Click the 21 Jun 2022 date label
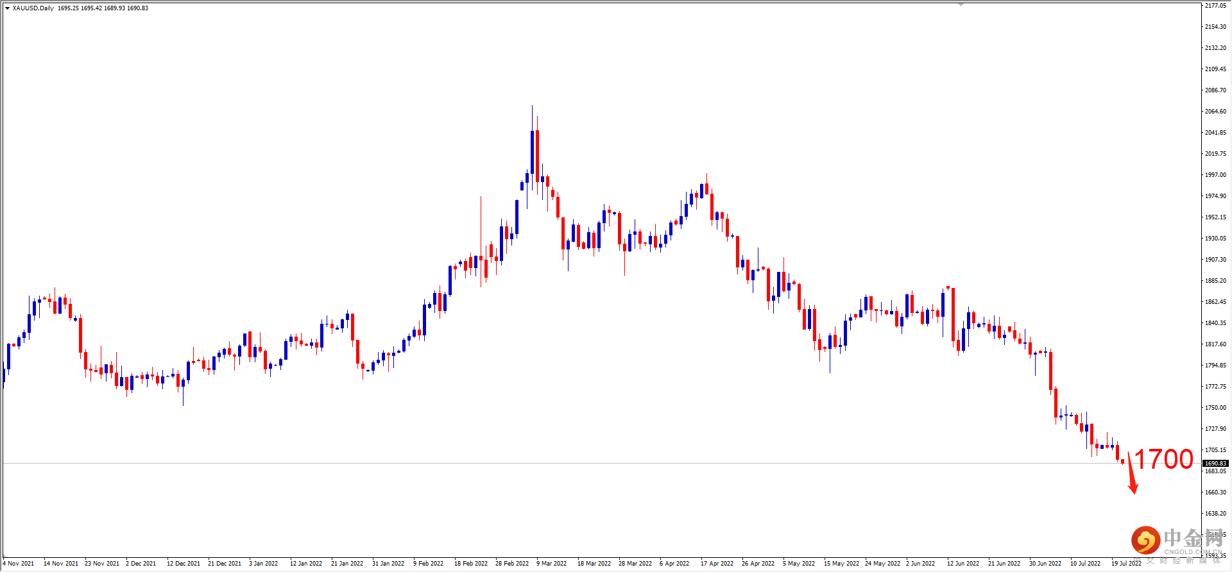The image size is (1232, 572). tap(1004, 563)
